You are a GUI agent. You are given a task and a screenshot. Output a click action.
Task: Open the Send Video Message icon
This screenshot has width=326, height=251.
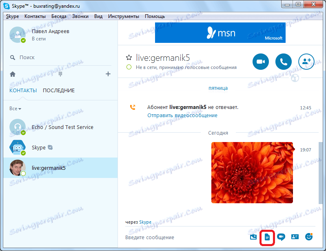pos(281,237)
